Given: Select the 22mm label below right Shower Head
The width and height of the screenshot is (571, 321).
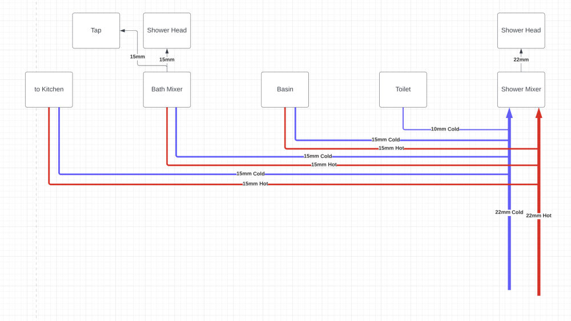Looking at the screenshot, I should (521, 60).
